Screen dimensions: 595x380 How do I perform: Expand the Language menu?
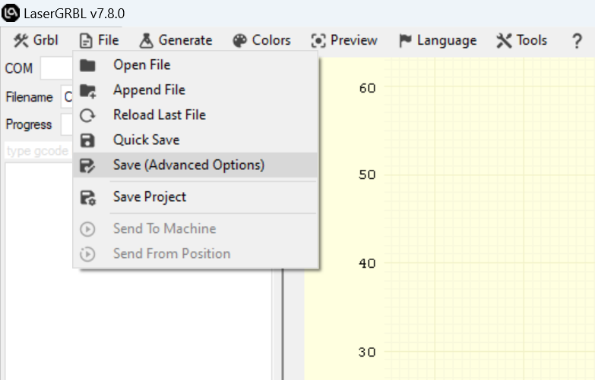coord(438,40)
